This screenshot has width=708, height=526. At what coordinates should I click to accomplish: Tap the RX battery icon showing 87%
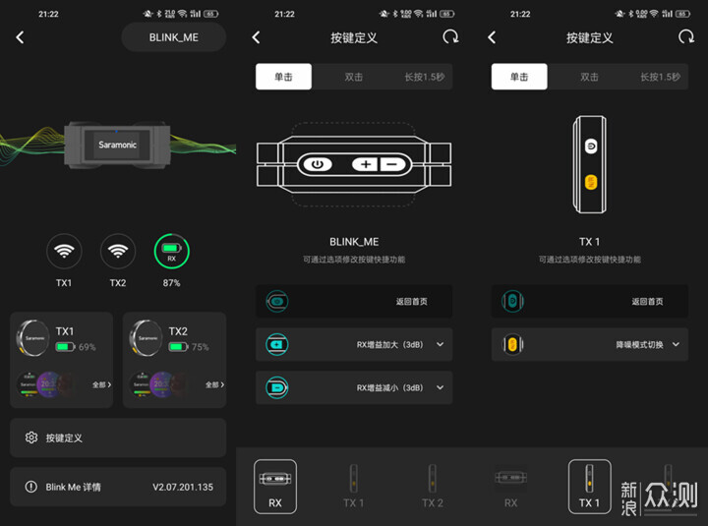tap(171, 251)
